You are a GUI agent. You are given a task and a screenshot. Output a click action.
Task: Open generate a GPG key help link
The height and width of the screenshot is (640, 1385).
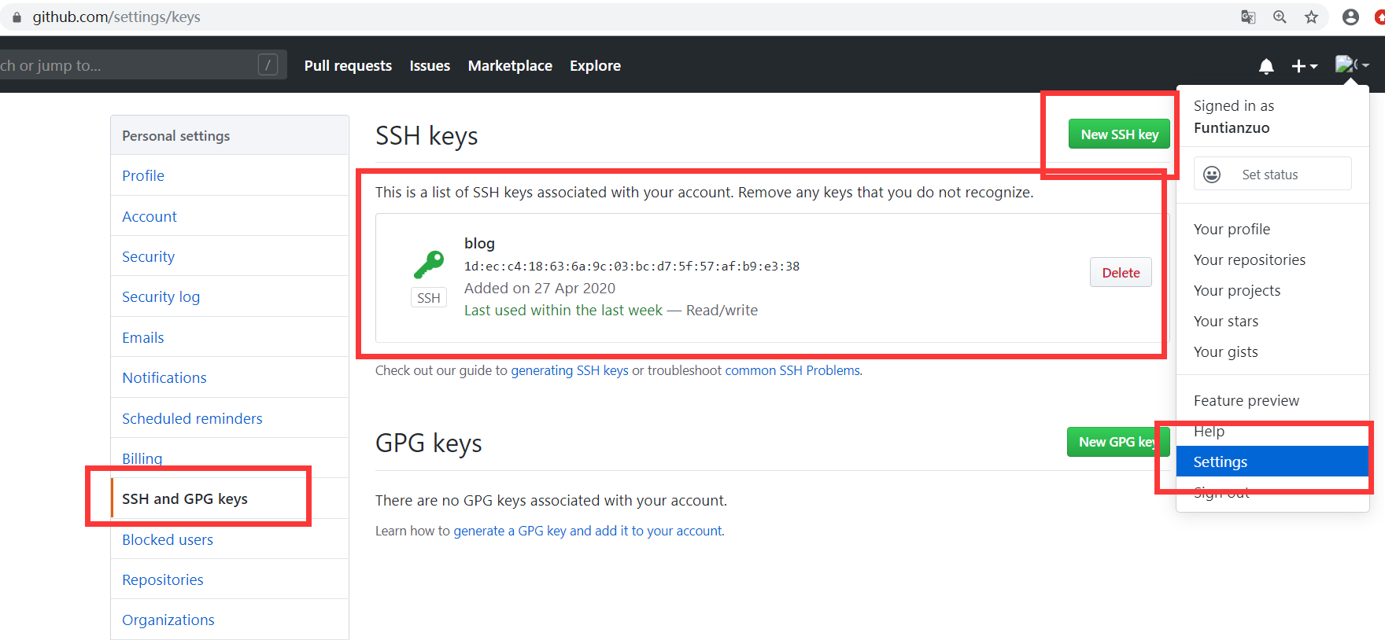pos(589,531)
